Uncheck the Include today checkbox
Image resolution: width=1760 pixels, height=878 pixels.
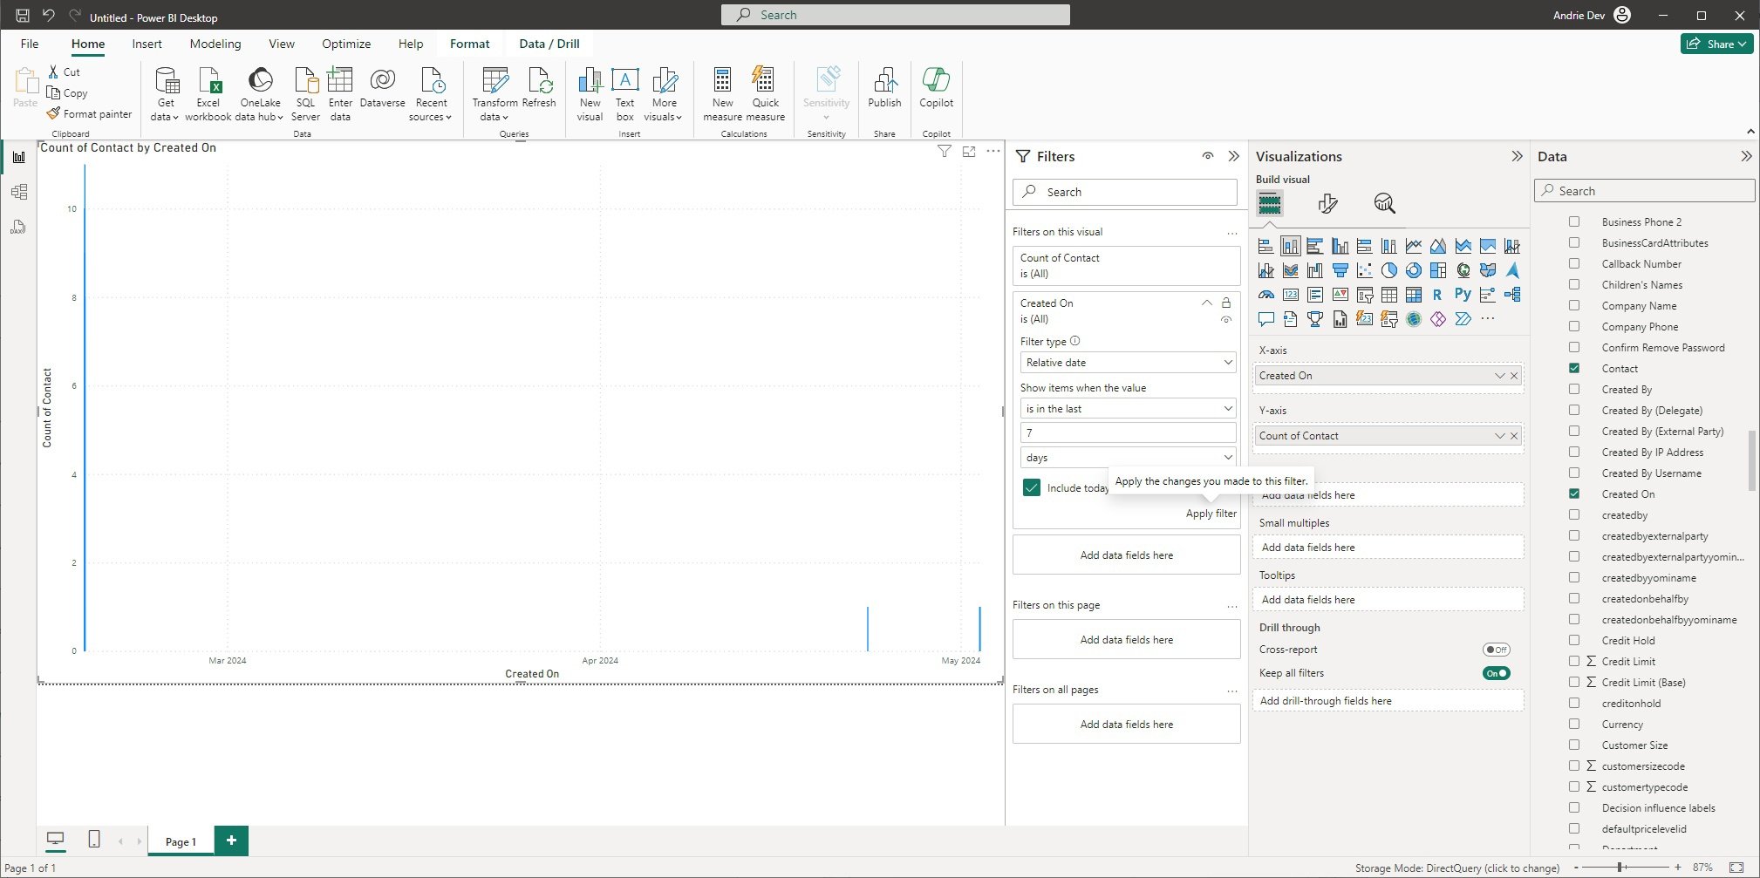click(1032, 488)
